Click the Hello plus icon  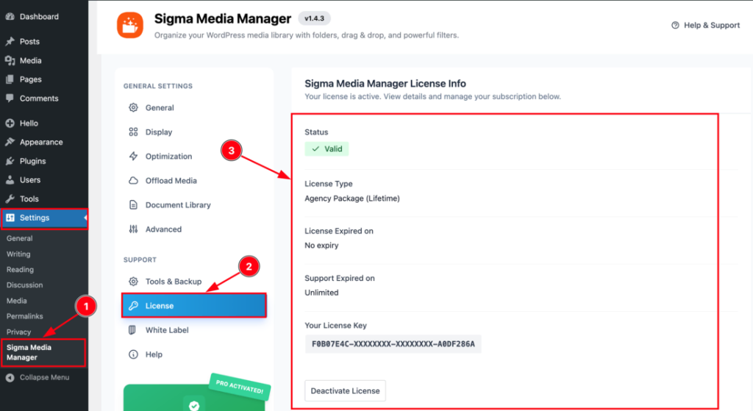10,123
